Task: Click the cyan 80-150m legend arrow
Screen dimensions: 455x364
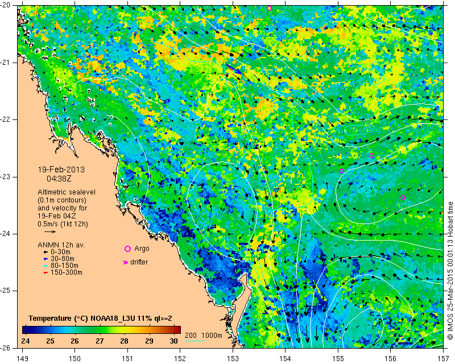Action: pos(45,266)
